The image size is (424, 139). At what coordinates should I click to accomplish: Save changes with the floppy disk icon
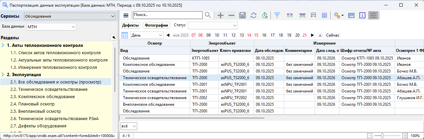click(242, 15)
